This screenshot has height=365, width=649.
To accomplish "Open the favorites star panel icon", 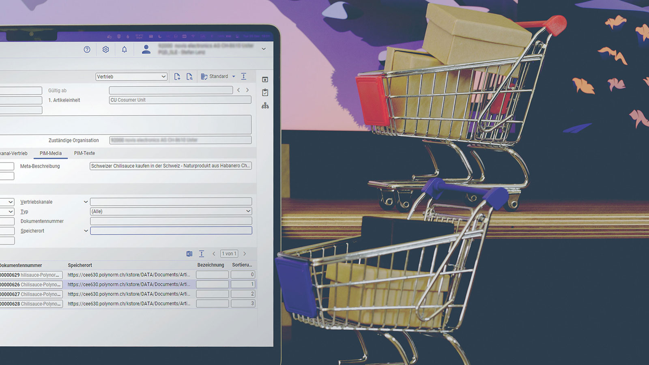I will 265,79.
